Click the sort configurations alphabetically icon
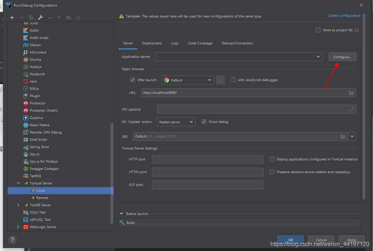The image size is (373, 251). (78, 17)
